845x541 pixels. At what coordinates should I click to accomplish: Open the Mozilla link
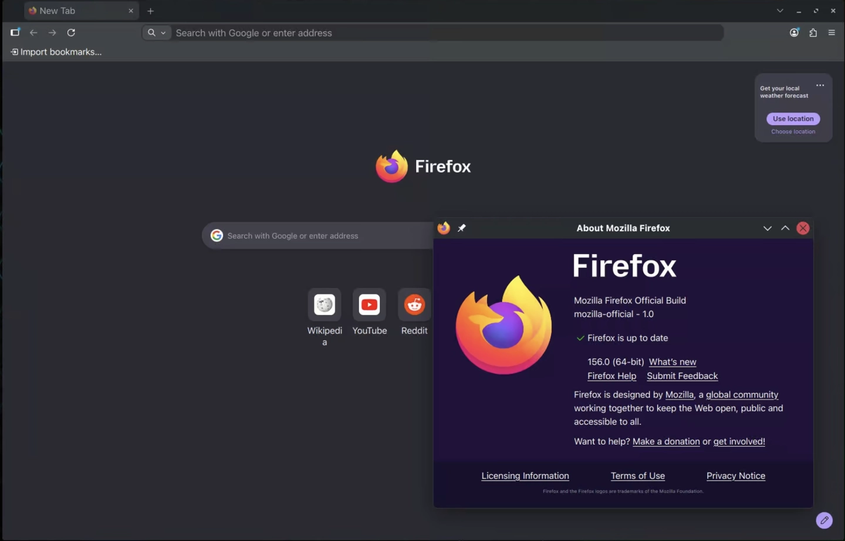coord(680,395)
